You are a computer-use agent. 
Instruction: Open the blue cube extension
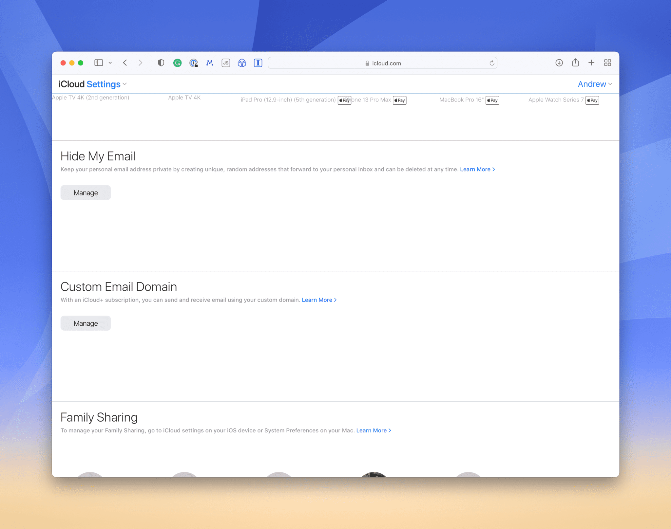pyautogui.click(x=242, y=63)
